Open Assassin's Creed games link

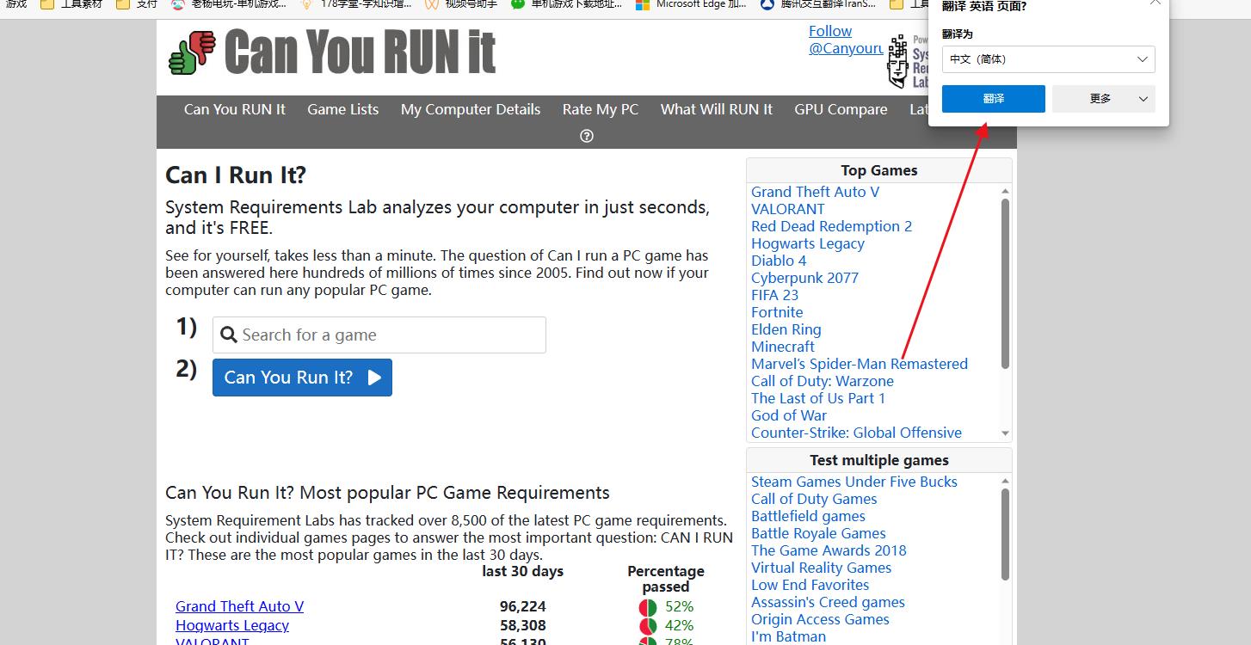point(828,602)
